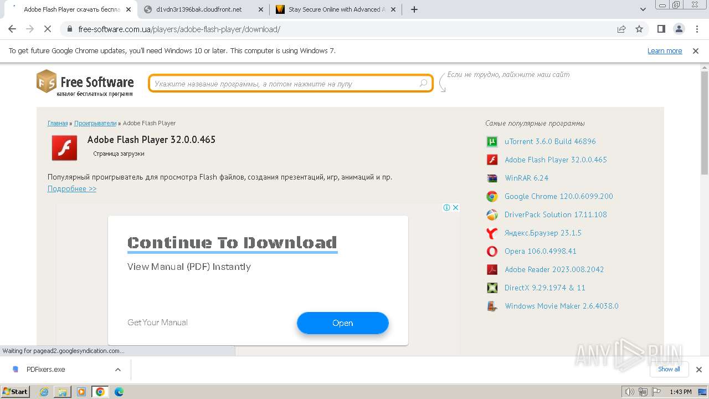Dismiss the Chrome update info bar
The height and width of the screenshot is (399, 709).
coord(696,50)
